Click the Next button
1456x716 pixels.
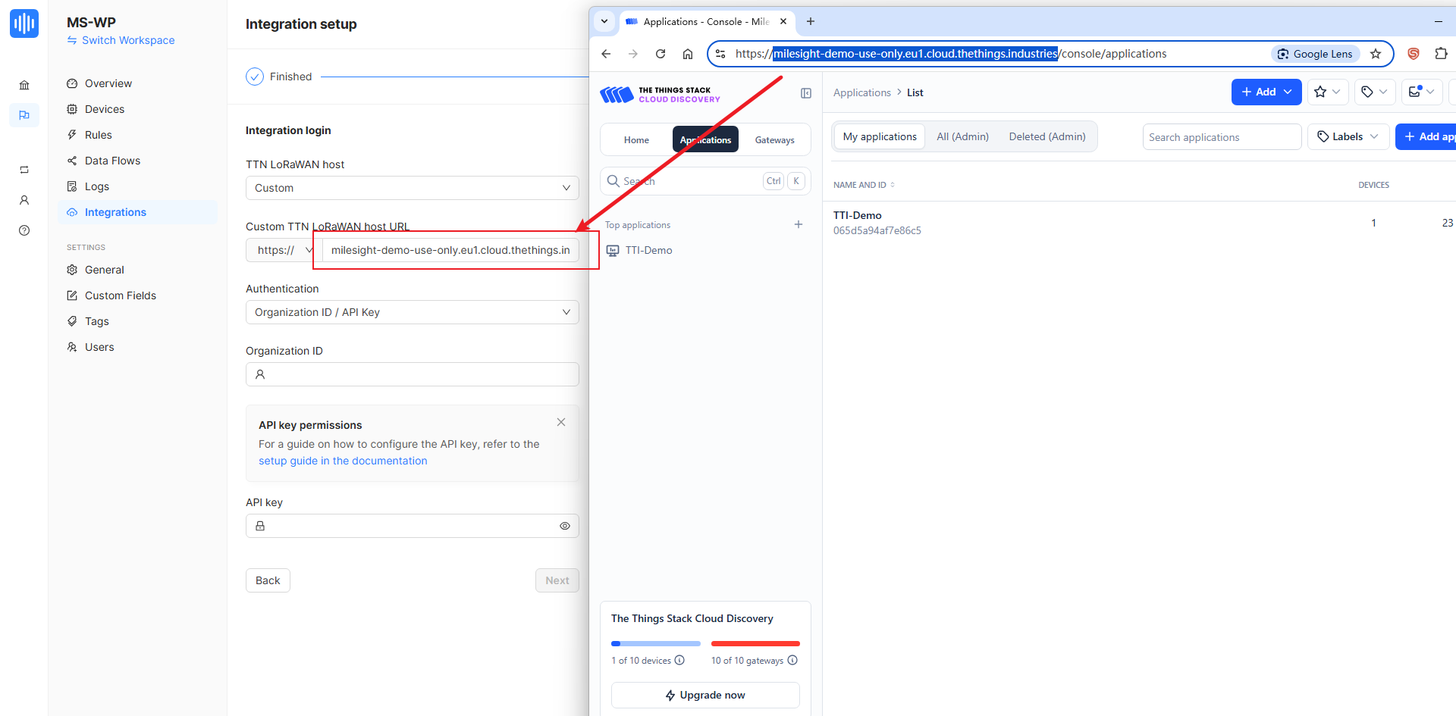[557, 580]
